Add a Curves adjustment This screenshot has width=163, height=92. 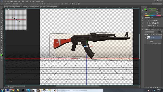[x=153, y=21]
